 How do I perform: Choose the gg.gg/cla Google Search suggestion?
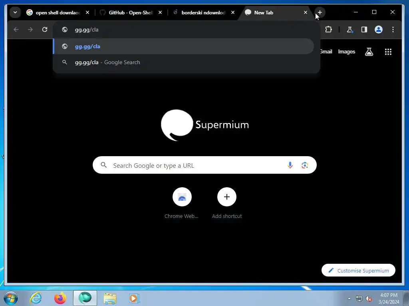coord(184,62)
